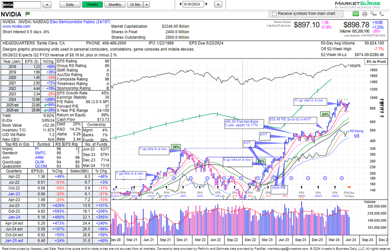Click the Acc/Dis Rating D row

pos(83,75)
